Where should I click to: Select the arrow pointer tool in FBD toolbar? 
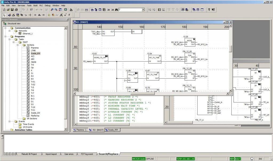[4, 15]
